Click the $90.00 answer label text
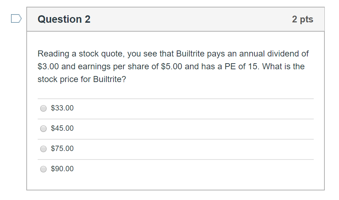The height and width of the screenshot is (200, 339). pyautogui.click(x=62, y=169)
